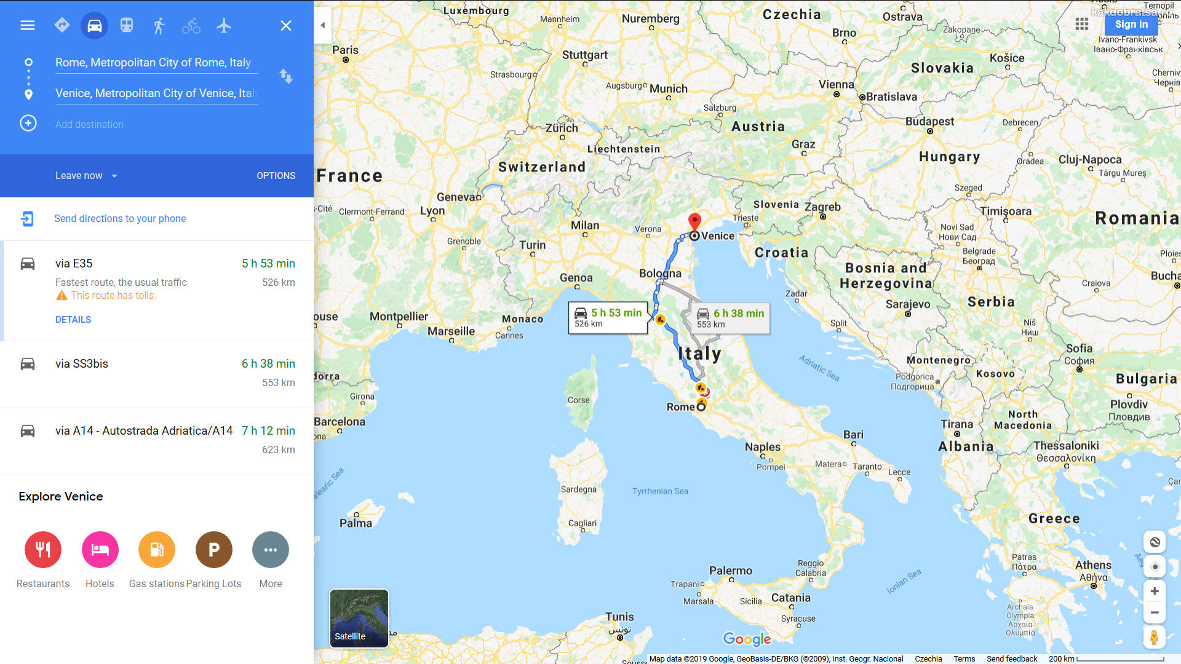Select via A14 Autostrada Adriatica route
This screenshot has height=664, width=1181.
coord(157,441)
